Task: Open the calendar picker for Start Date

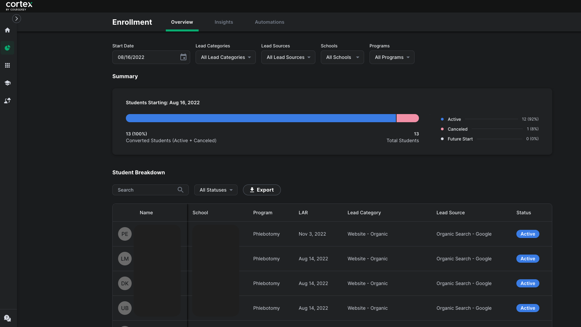Action: (183, 57)
